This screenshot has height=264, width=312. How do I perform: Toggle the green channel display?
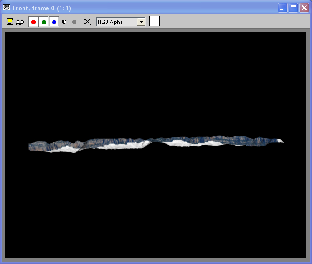[x=44, y=22]
